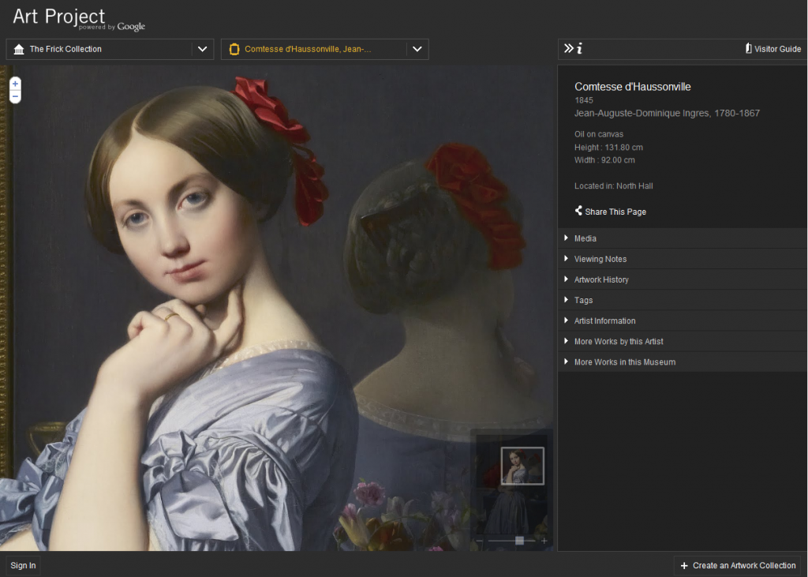Viewport: 808px width, 577px height.
Task: Open the Visitor Guide via the phone icon
Action: (748, 48)
